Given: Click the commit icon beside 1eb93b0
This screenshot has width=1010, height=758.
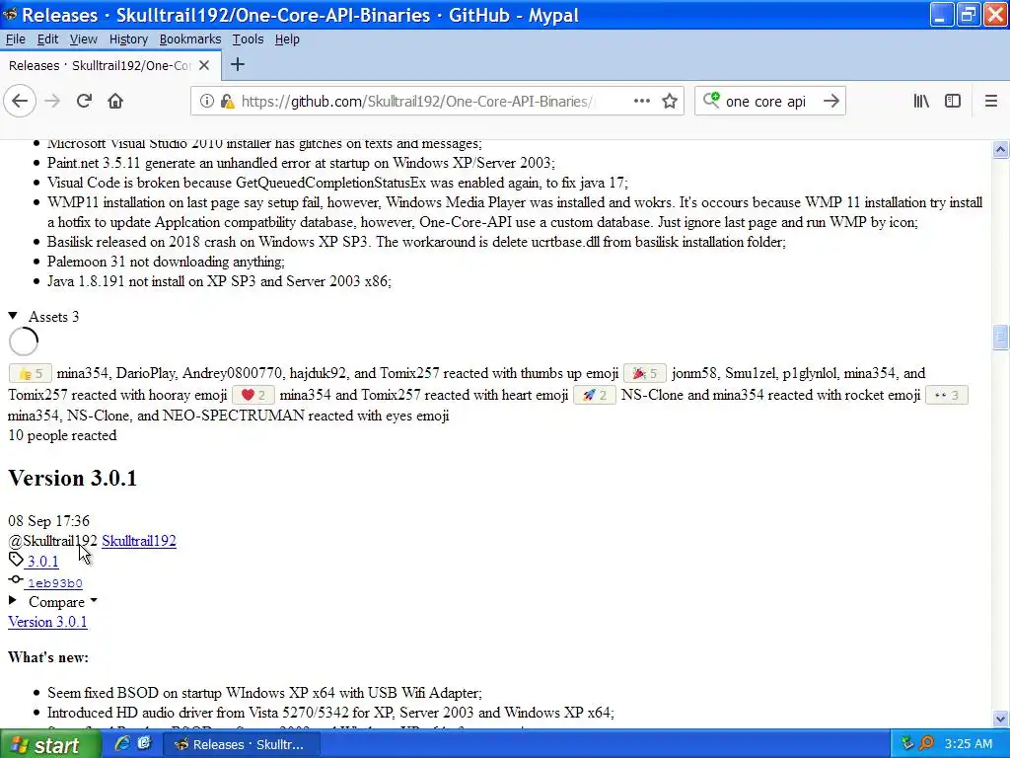Looking at the screenshot, I should coord(16,579).
